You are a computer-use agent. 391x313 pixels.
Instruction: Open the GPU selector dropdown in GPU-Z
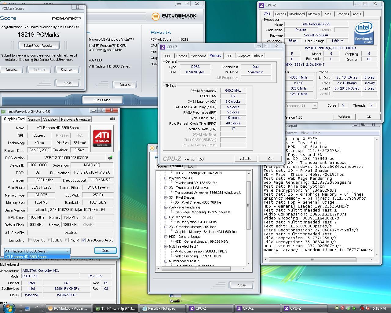tap(37, 251)
